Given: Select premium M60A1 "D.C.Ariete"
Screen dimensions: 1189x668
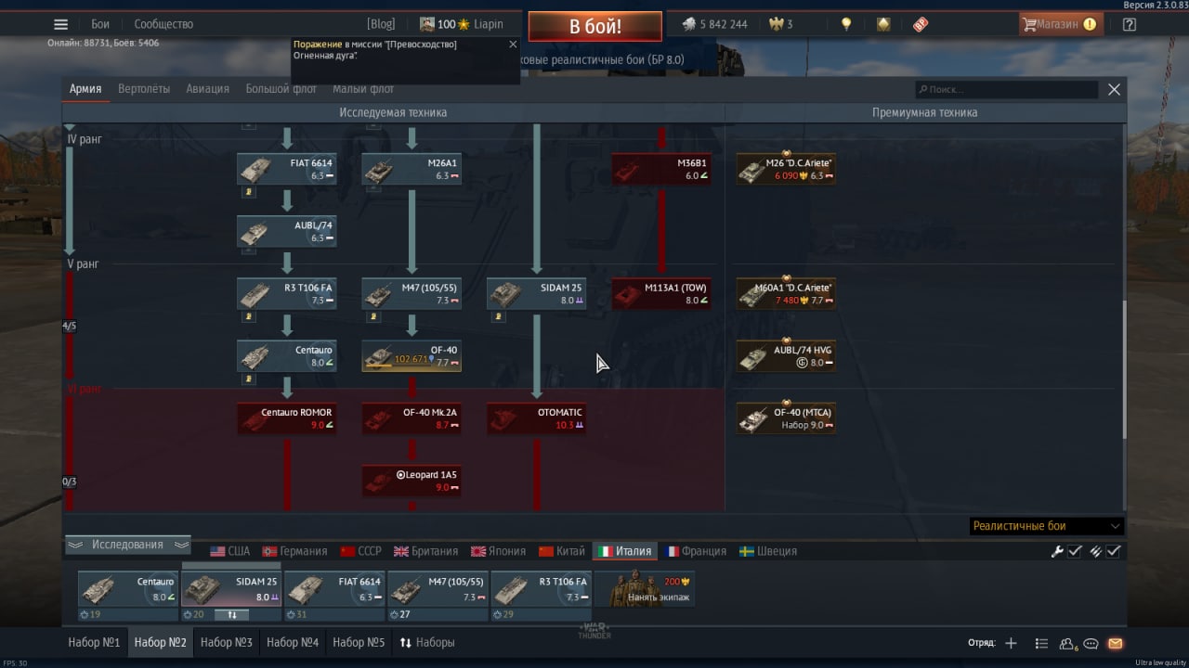Looking at the screenshot, I should (x=786, y=294).
